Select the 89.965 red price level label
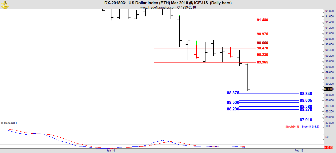Screen dimensions: 336x153 262,62
